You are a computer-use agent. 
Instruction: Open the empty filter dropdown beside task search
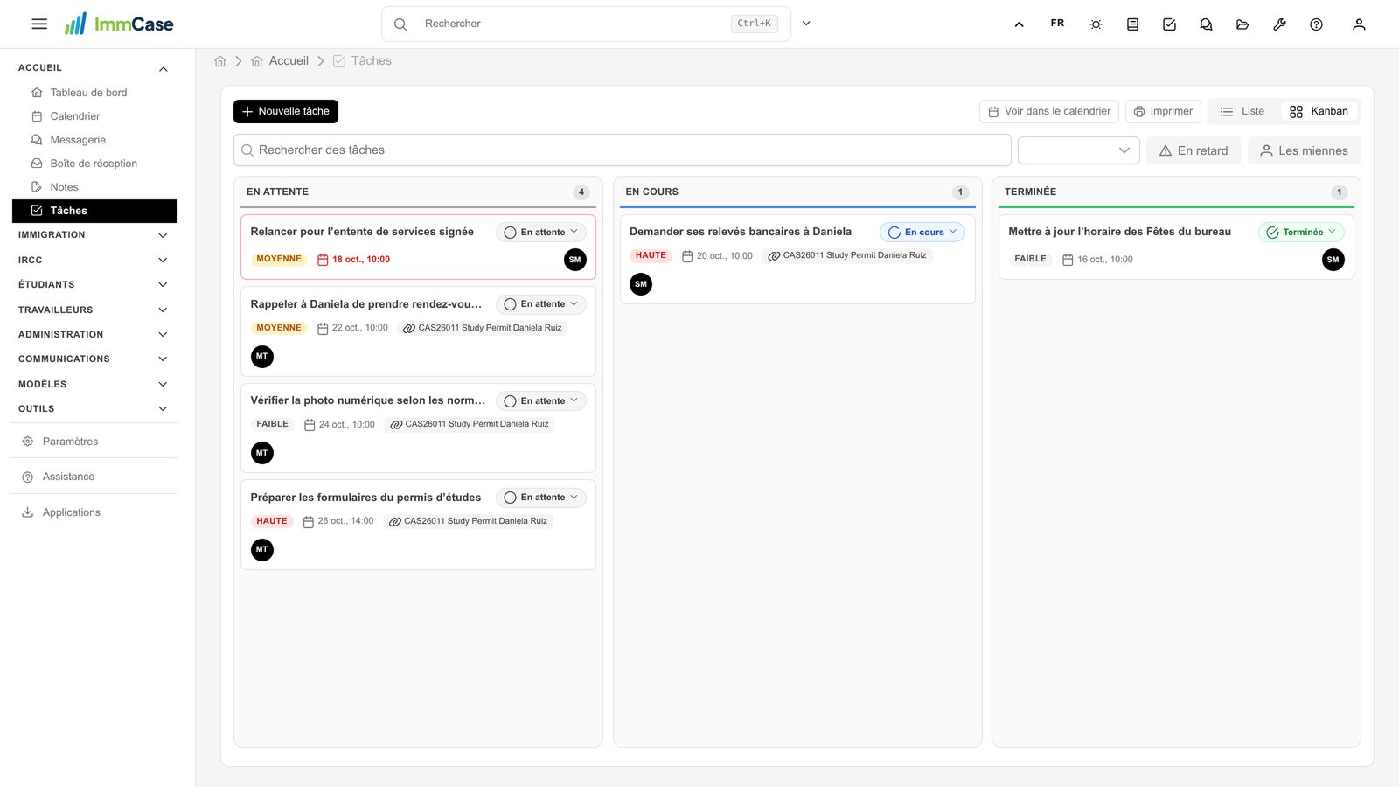pyautogui.click(x=1078, y=150)
